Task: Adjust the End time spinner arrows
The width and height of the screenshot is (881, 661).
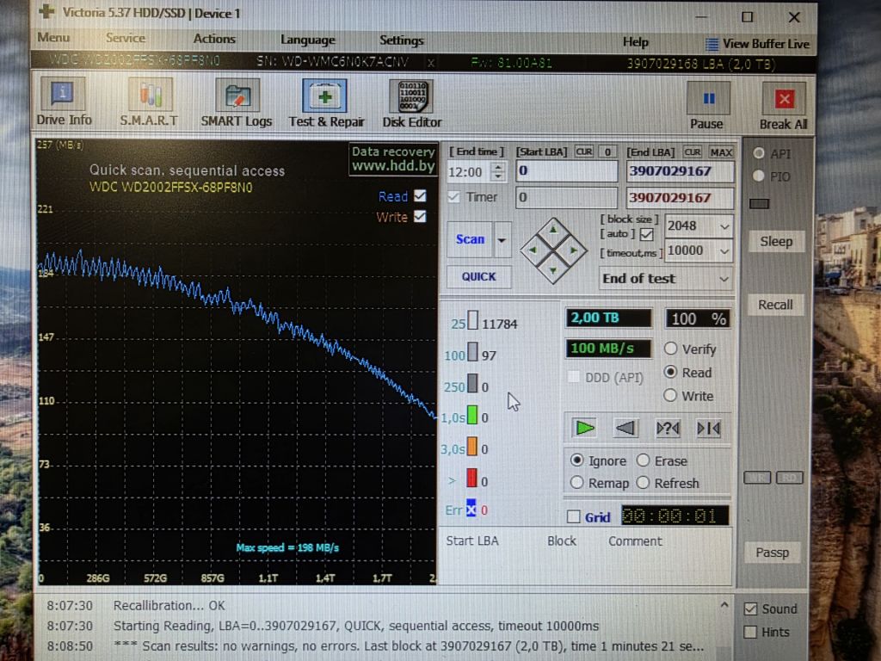Action: point(498,171)
